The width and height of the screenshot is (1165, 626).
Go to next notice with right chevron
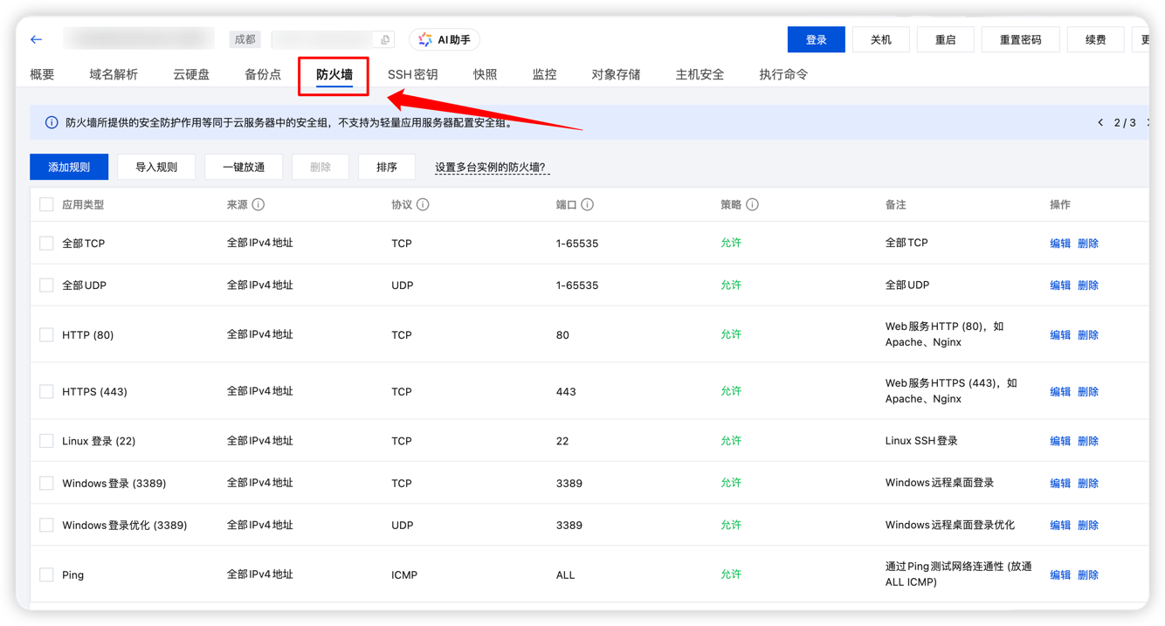[x=1148, y=123]
